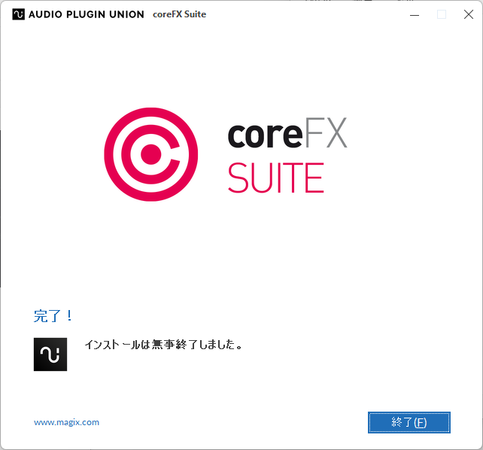Click the blank space between link and 終了 button
Image resolution: width=483 pixels, height=450 pixels.
coord(233,422)
